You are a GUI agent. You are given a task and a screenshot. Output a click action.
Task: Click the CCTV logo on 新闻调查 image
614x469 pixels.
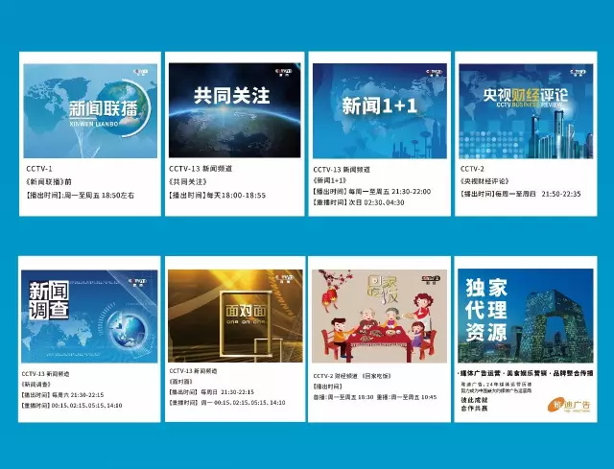[138, 282]
